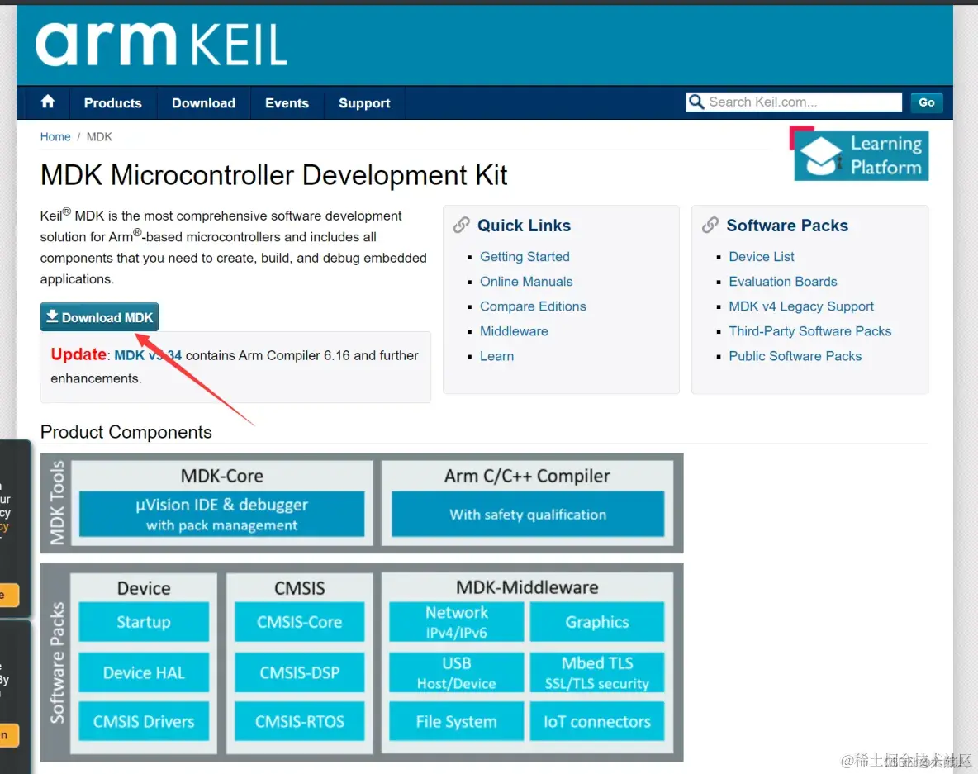
Task: Visit the MDK v4 Legacy Support link
Action: point(801,306)
